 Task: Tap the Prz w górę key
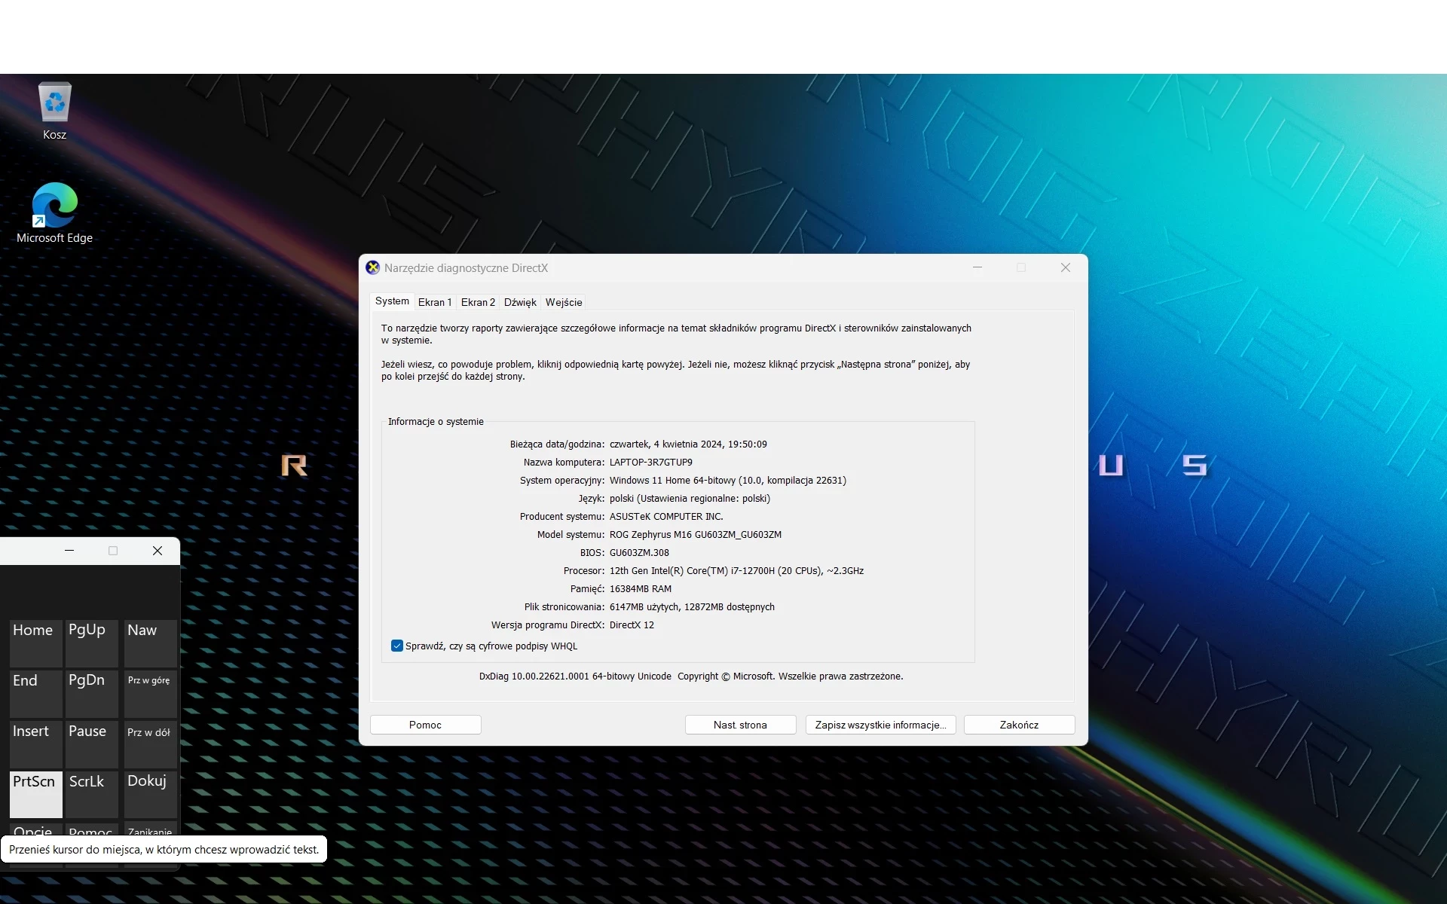(x=150, y=693)
